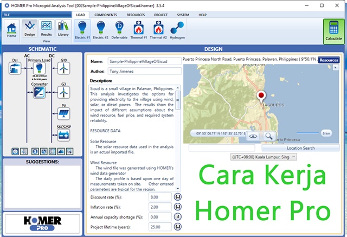Viewport: 347px width, 237px height.
Task: Click the description scrollbar down arrow
Action: click(x=178, y=189)
